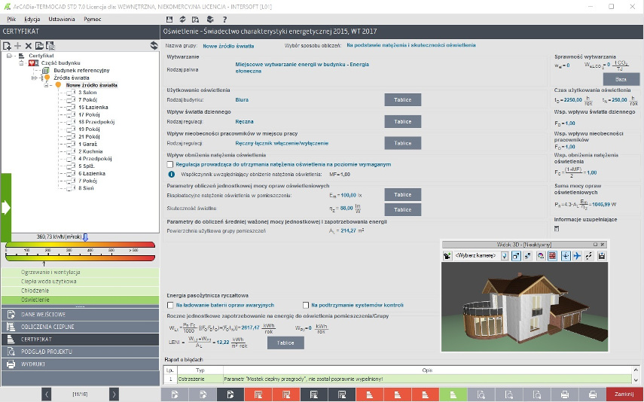Select the Ogrzewanie i wentylacja tab
644x402 pixels.
click(x=80, y=273)
